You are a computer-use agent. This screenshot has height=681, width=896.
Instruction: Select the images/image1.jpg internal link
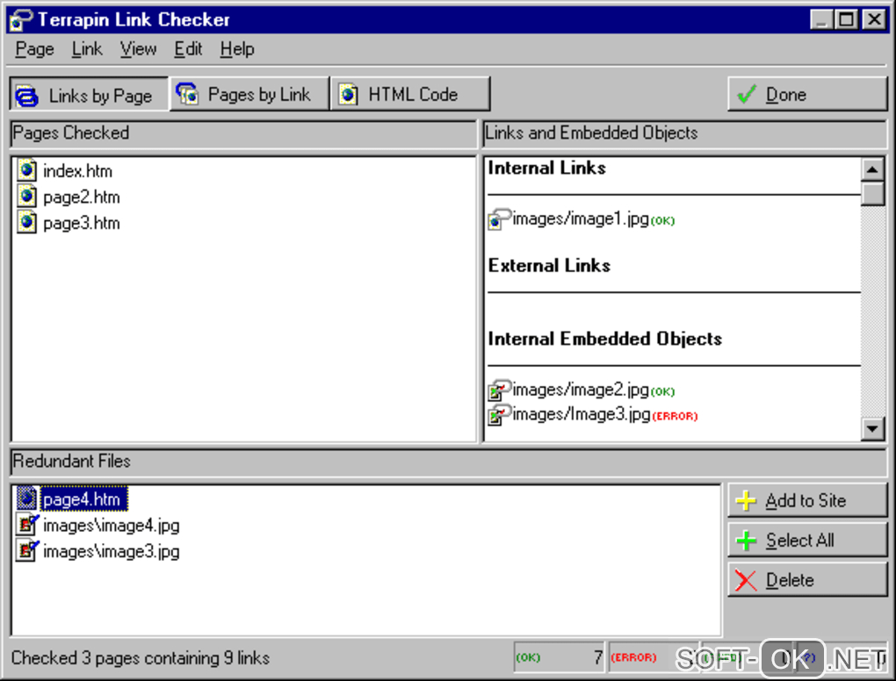[x=581, y=219]
